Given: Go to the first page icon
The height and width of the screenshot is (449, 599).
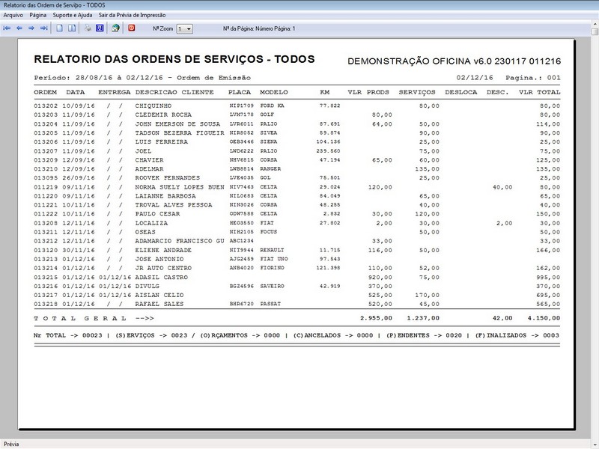Looking at the screenshot, I should click(7, 28).
